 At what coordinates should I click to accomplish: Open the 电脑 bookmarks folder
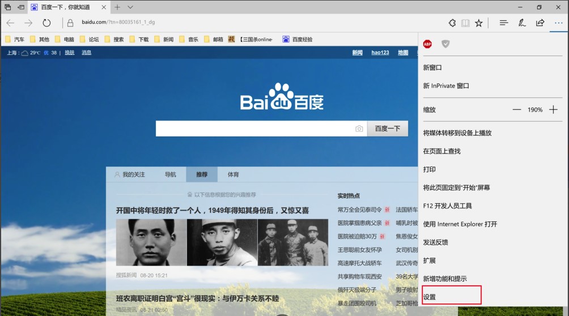coord(64,39)
